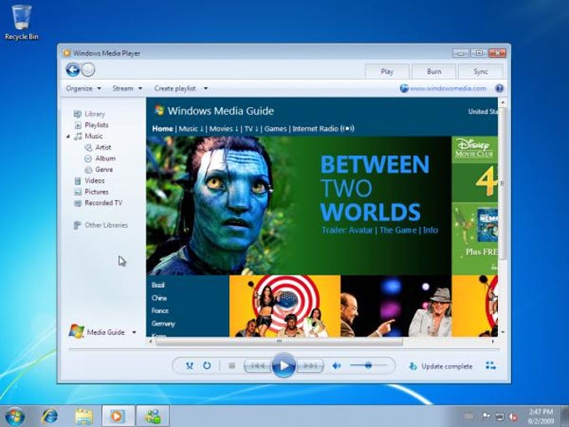Open the Stream dropdown menu

(x=127, y=88)
